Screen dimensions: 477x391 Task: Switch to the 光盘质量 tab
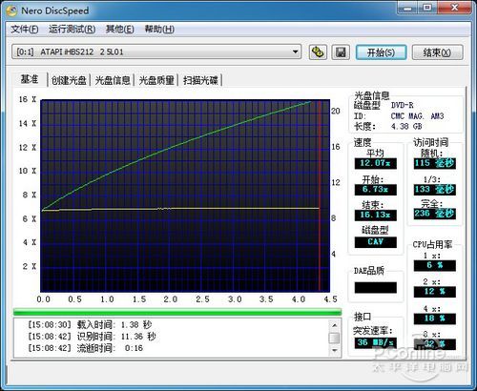tap(156, 80)
